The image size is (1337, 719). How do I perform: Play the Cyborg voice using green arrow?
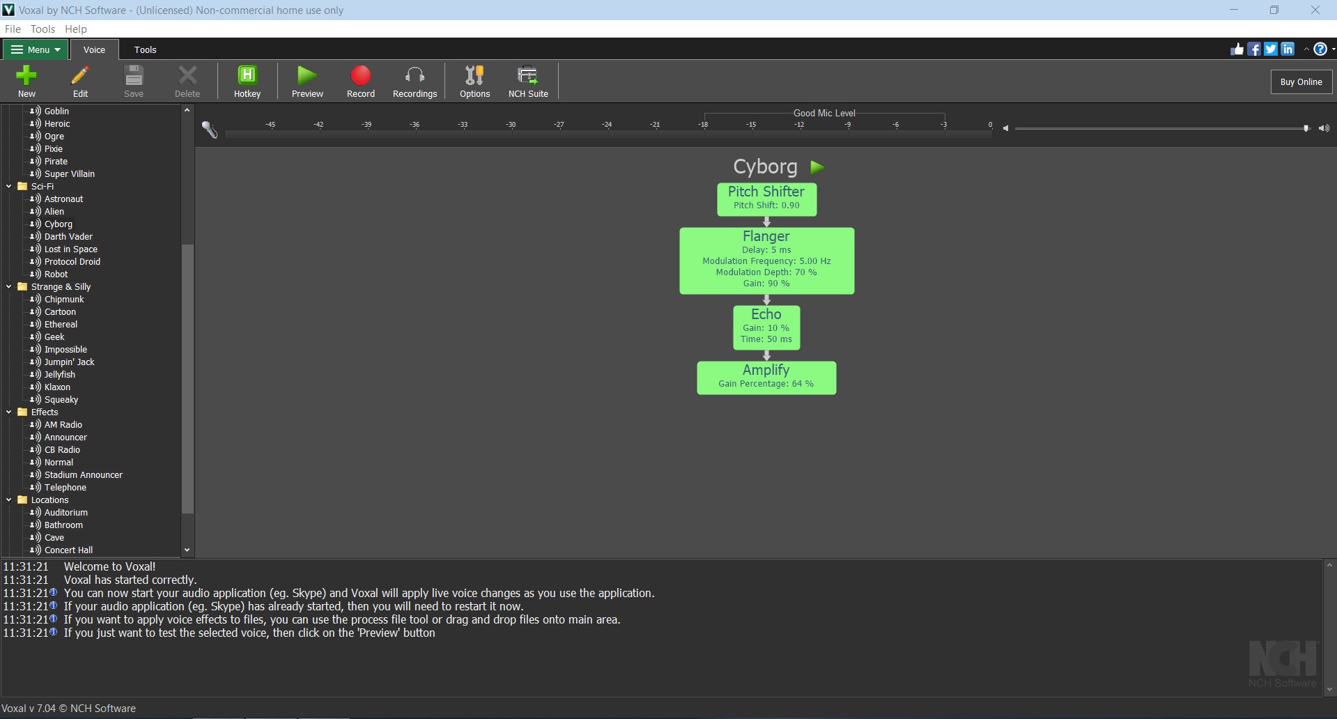pos(817,167)
